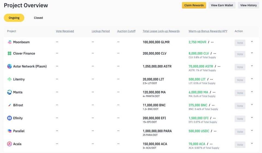Click the Parallel logo icon
Viewport: 262px width, 153px height.
point(10,131)
